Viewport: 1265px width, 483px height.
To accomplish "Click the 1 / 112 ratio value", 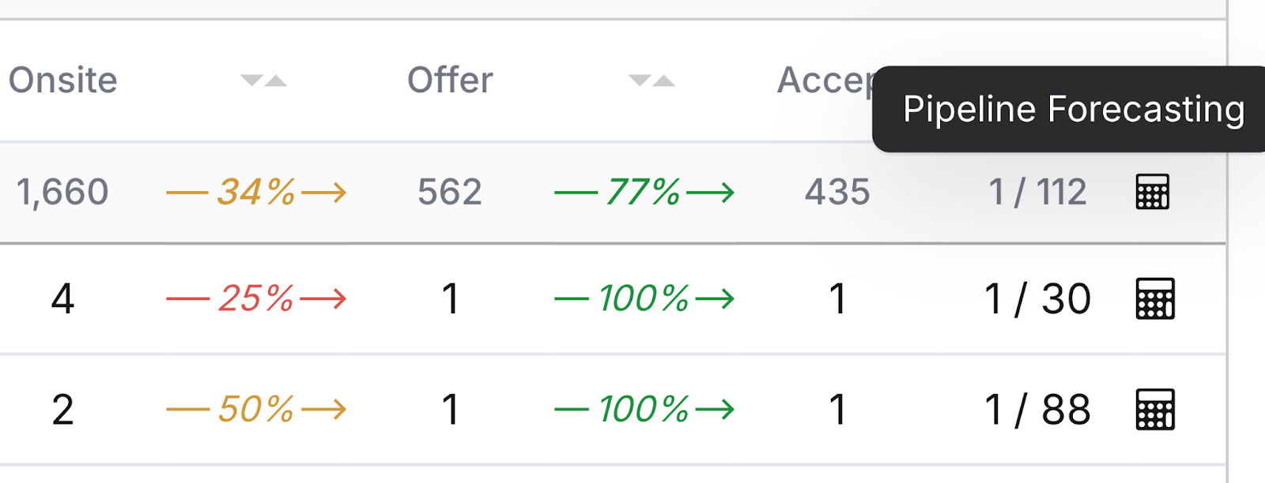I will [x=1038, y=193].
